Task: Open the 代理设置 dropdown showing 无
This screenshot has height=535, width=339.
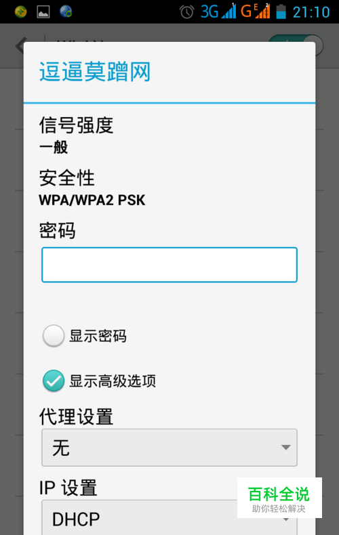Action: (169, 448)
